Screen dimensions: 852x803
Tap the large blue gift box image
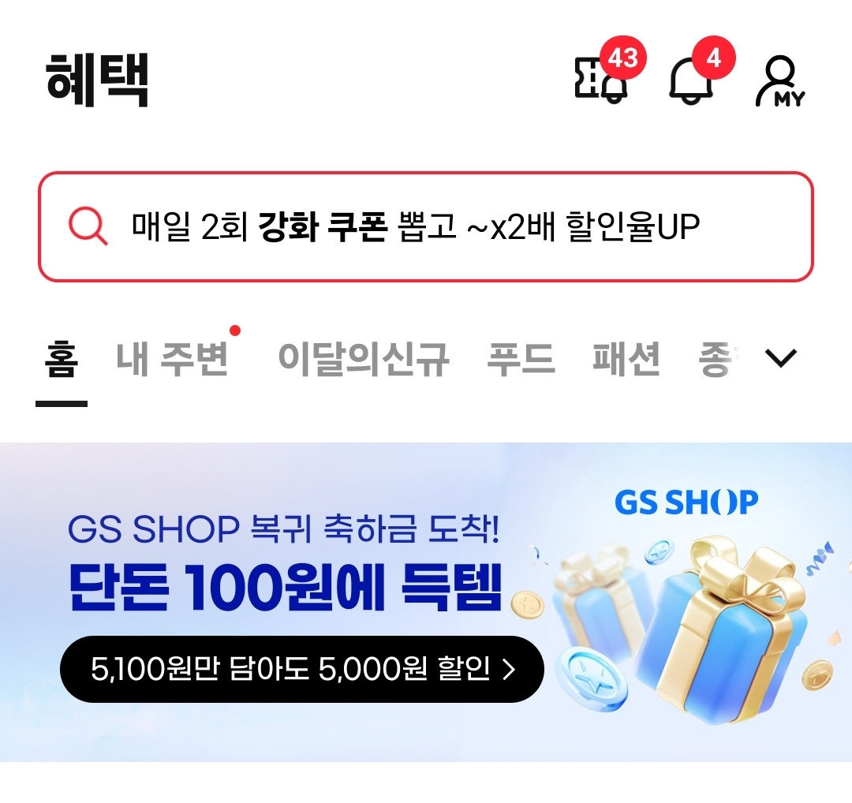click(x=728, y=630)
